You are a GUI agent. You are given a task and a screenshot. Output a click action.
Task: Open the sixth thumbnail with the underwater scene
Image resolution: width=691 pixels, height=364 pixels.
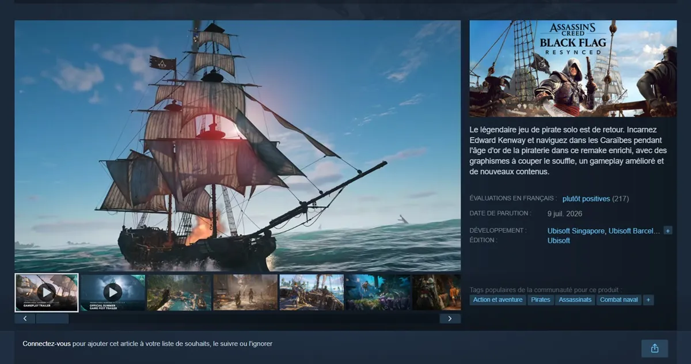pos(378,293)
